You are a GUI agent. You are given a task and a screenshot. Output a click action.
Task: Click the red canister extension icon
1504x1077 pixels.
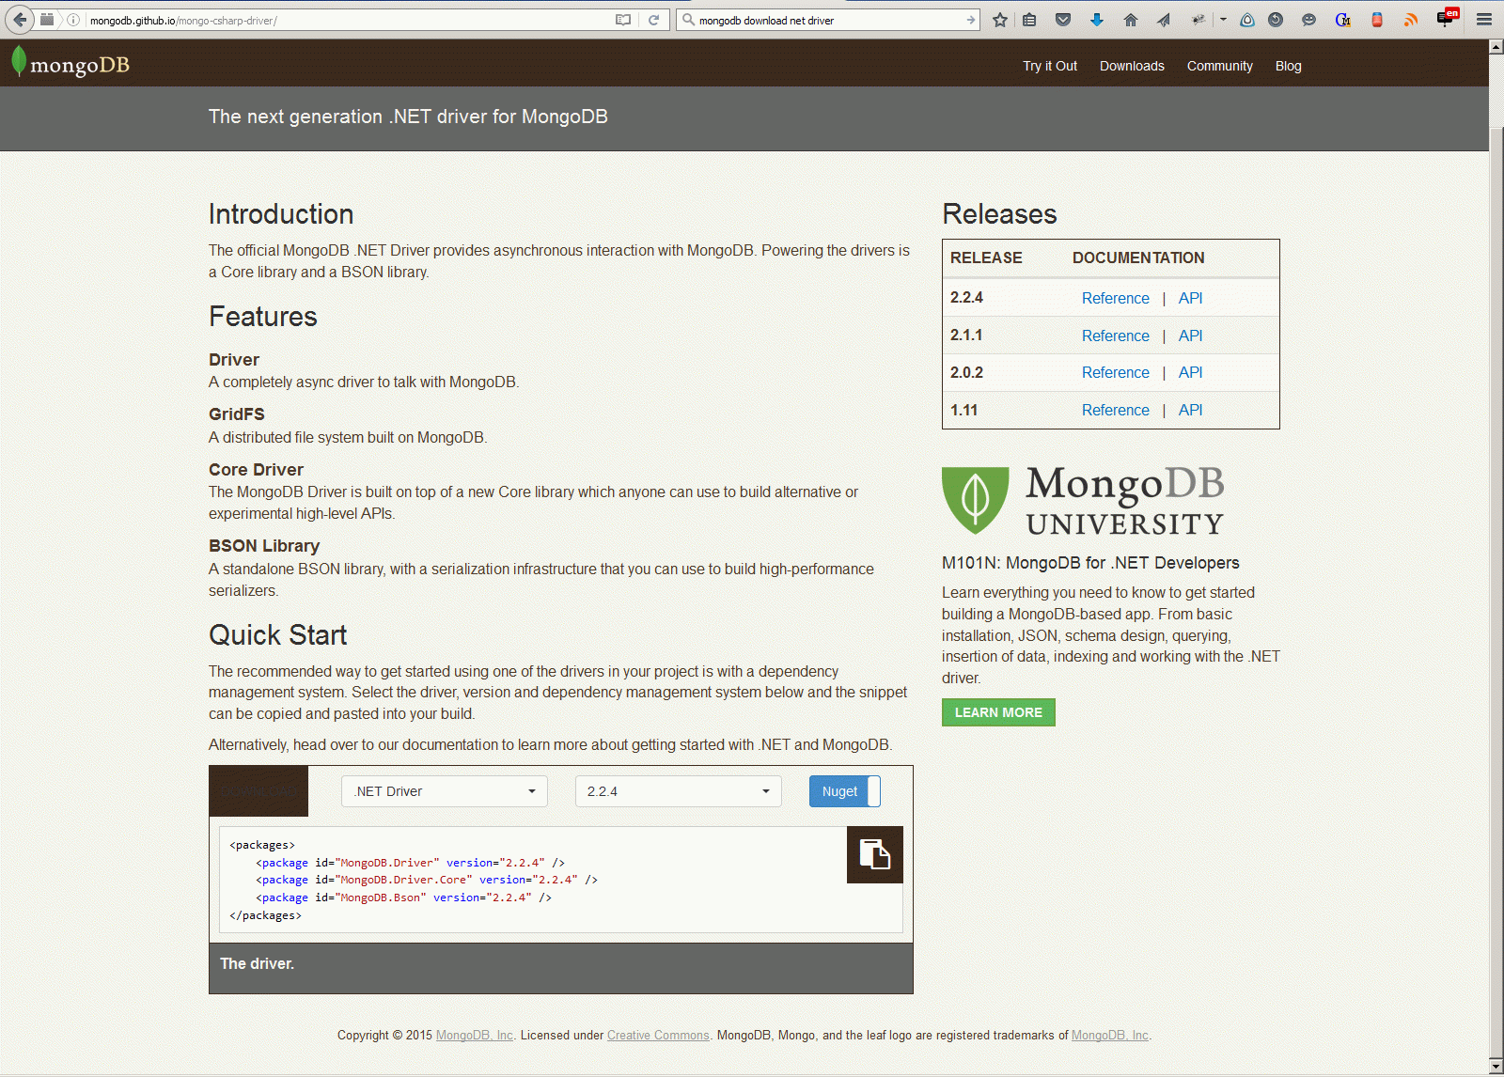point(1377,20)
